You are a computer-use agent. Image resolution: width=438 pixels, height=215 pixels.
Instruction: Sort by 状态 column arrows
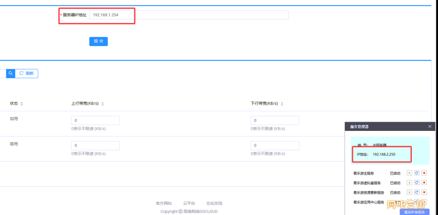(x=22, y=104)
